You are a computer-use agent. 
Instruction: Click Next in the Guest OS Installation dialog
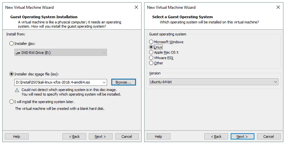pos(101,137)
